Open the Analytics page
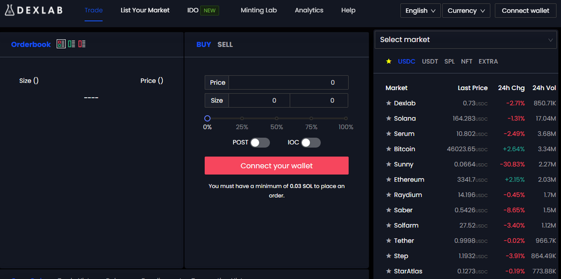 [x=309, y=10]
